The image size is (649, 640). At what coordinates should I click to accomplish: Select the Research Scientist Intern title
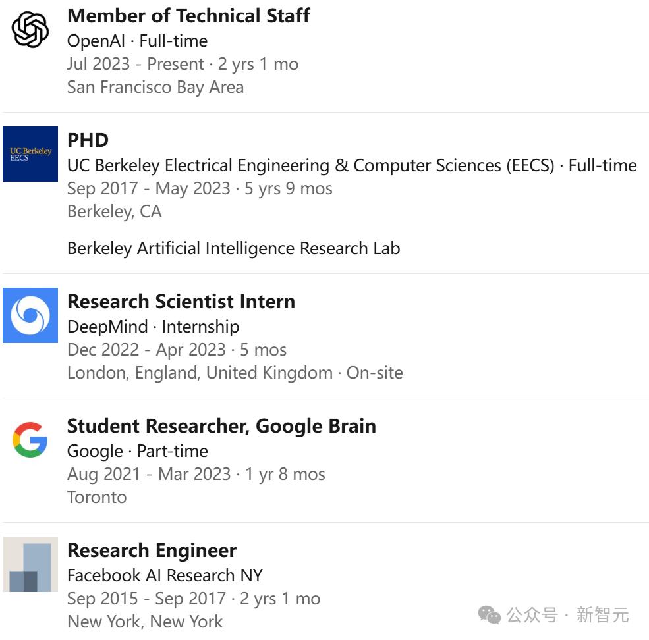[x=181, y=302]
